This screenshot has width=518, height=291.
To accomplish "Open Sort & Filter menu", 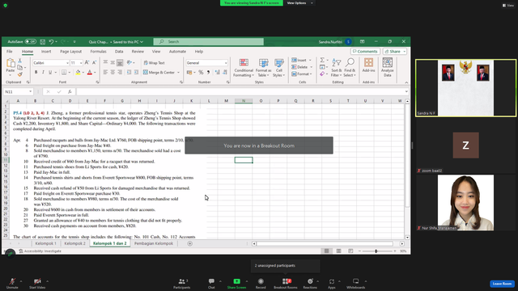I will 337,68.
